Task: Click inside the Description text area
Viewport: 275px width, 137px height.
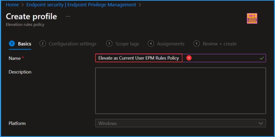Action: (181, 91)
